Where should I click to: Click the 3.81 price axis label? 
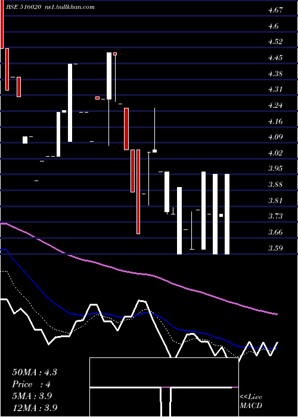tap(275, 201)
